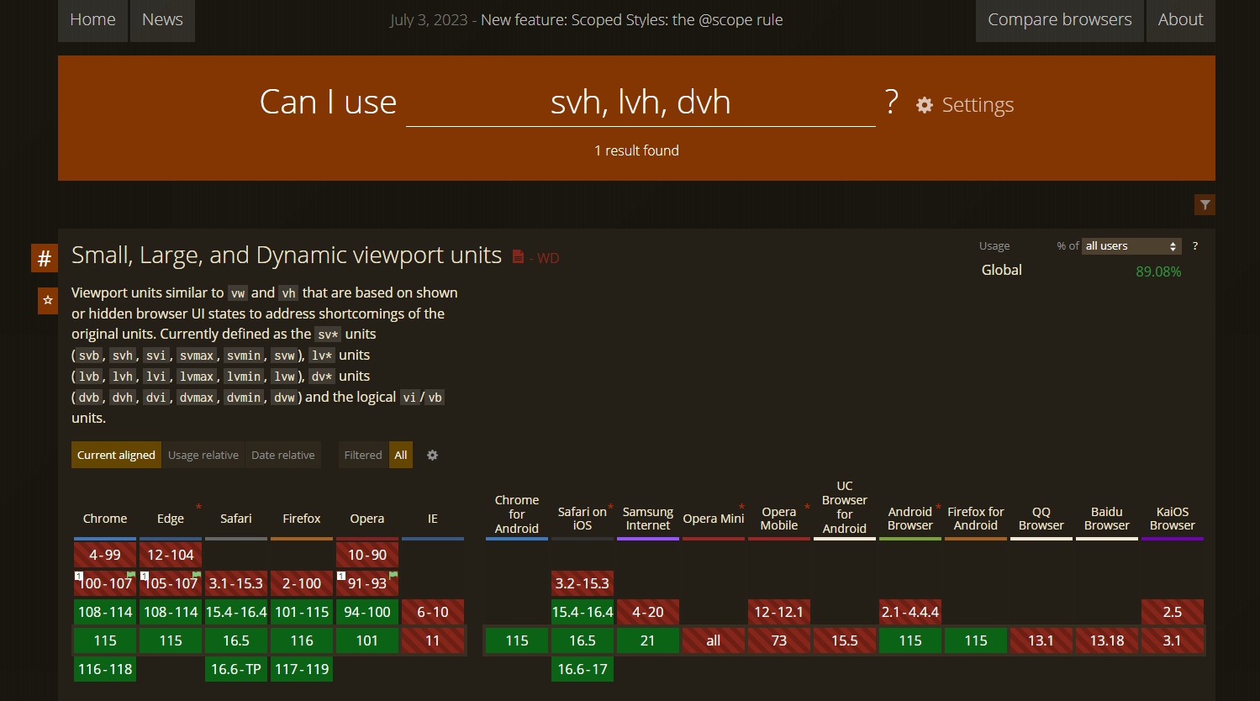Select the Current aligned view
The height and width of the screenshot is (701, 1260).
pos(116,455)
